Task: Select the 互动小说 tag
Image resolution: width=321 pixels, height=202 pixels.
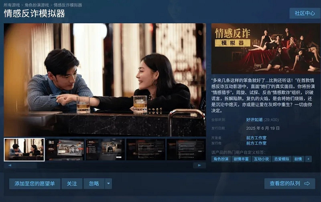Action: point(261,159)
